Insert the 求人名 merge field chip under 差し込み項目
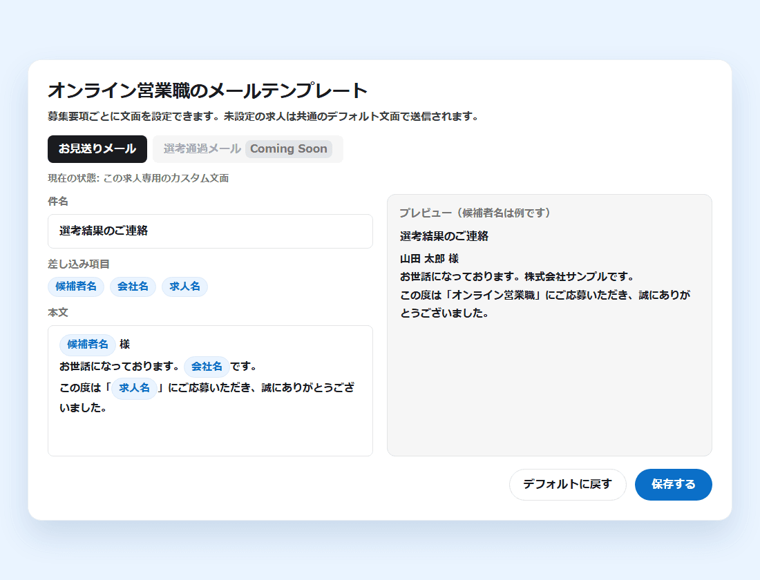760x580 pixels. 184,287
